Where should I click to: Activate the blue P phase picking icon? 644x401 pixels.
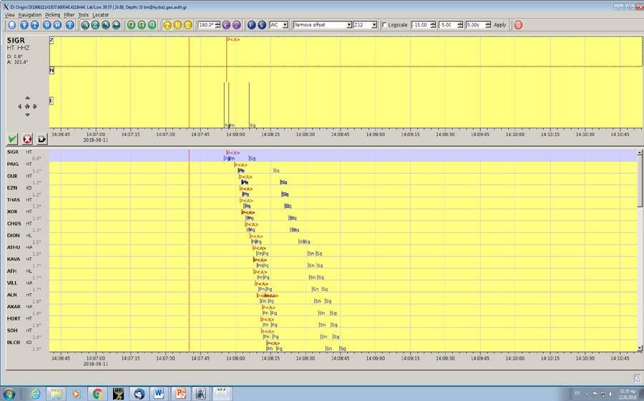click(251, 25)
